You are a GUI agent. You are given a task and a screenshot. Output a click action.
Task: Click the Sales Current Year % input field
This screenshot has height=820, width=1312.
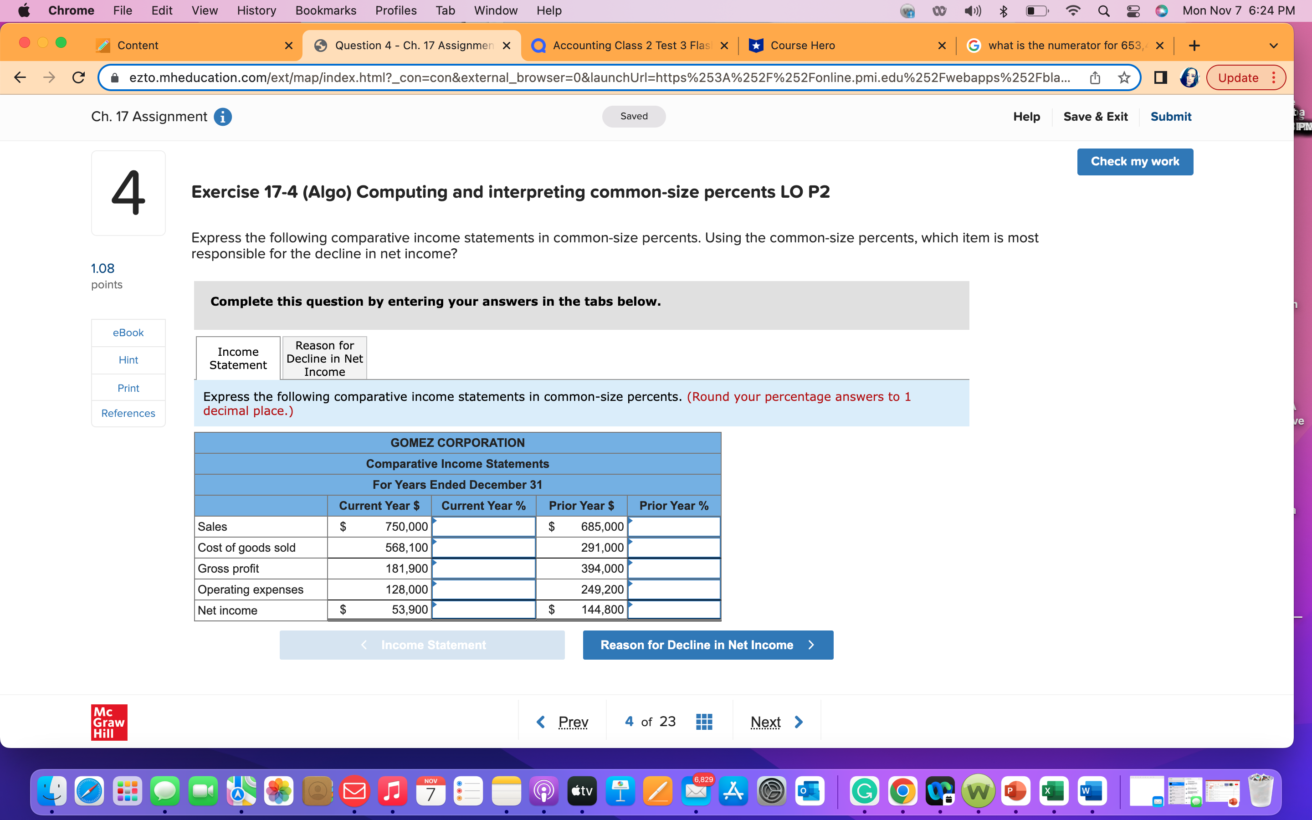pyautogui.click(x=483, y=526)
